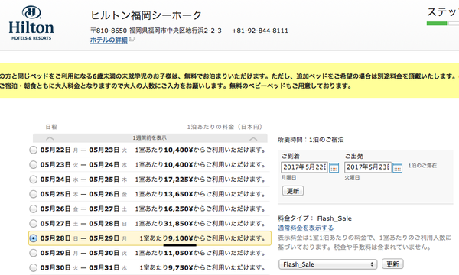Click the 10,400¥ price for 05月22日
Screen dimensions: 459x275
[x=178, y=150]
